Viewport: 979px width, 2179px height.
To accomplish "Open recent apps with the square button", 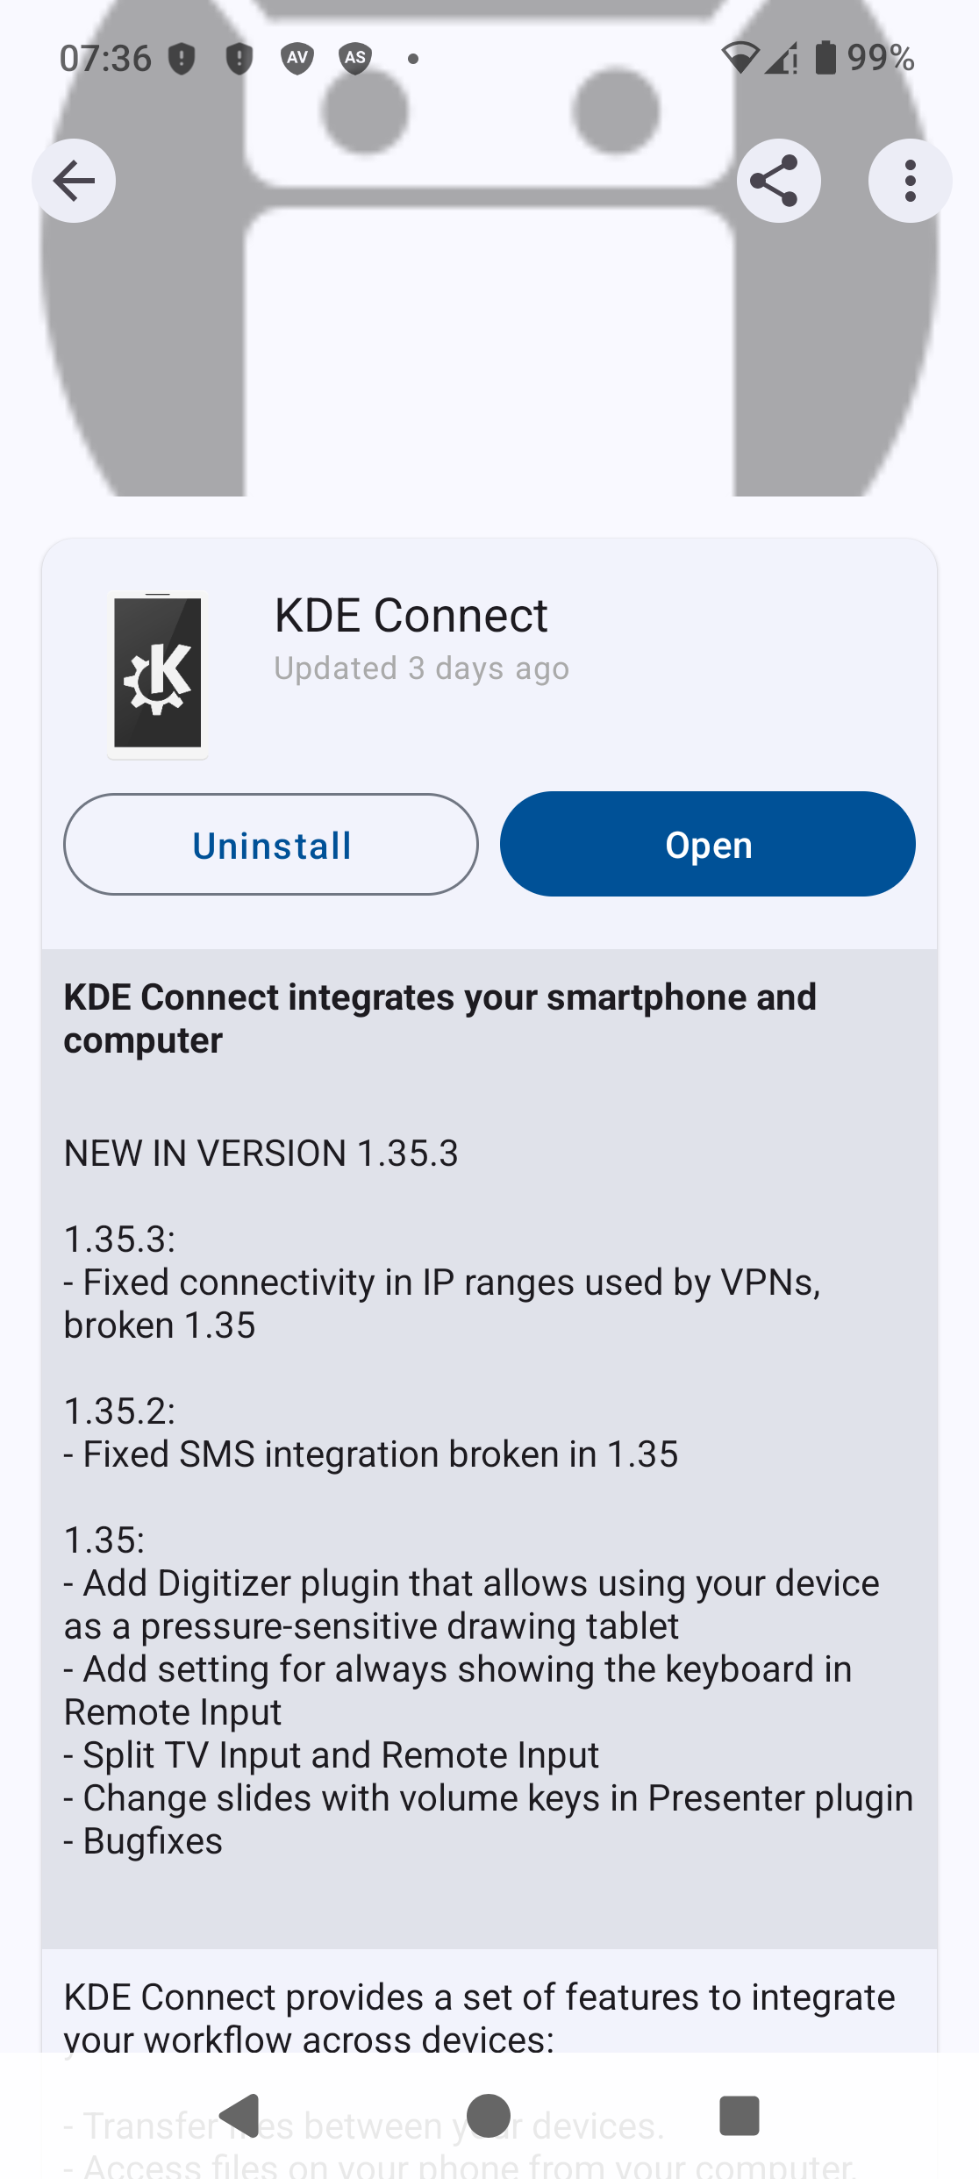I will 739,2115.
